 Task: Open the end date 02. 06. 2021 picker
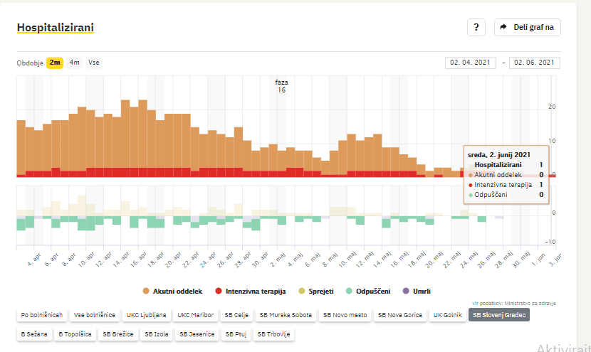534,63
